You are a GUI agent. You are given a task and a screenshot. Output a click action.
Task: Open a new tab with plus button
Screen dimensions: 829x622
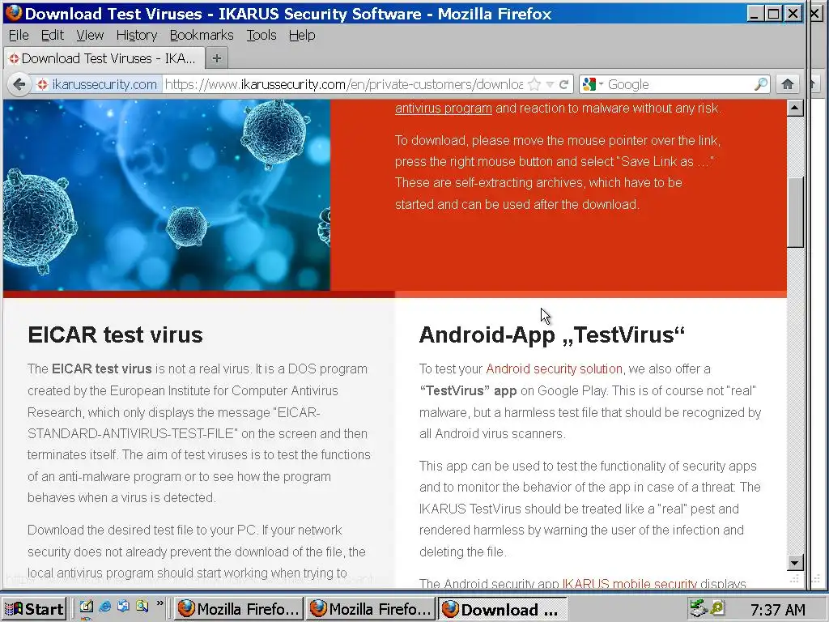tap(217, 58)
